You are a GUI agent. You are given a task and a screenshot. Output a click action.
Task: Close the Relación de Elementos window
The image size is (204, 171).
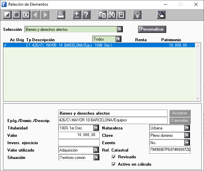tap(196, 4)
